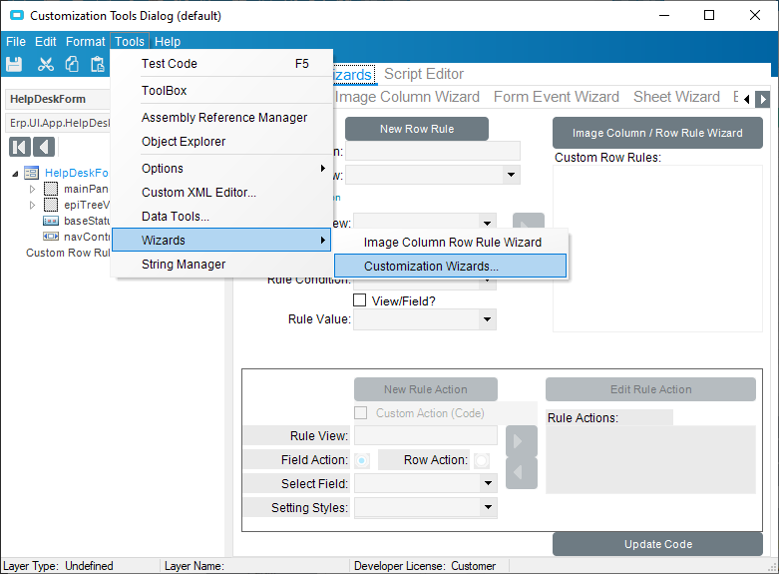Expand the mainPanel tree node
The height and width of the screenshot is (574, 779).
tap(32, 189)
